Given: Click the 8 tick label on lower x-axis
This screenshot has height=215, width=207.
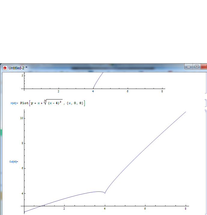Looking at the screenshot, I should 185,209.
